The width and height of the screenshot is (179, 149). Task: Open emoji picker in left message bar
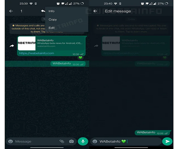[10, 141]
